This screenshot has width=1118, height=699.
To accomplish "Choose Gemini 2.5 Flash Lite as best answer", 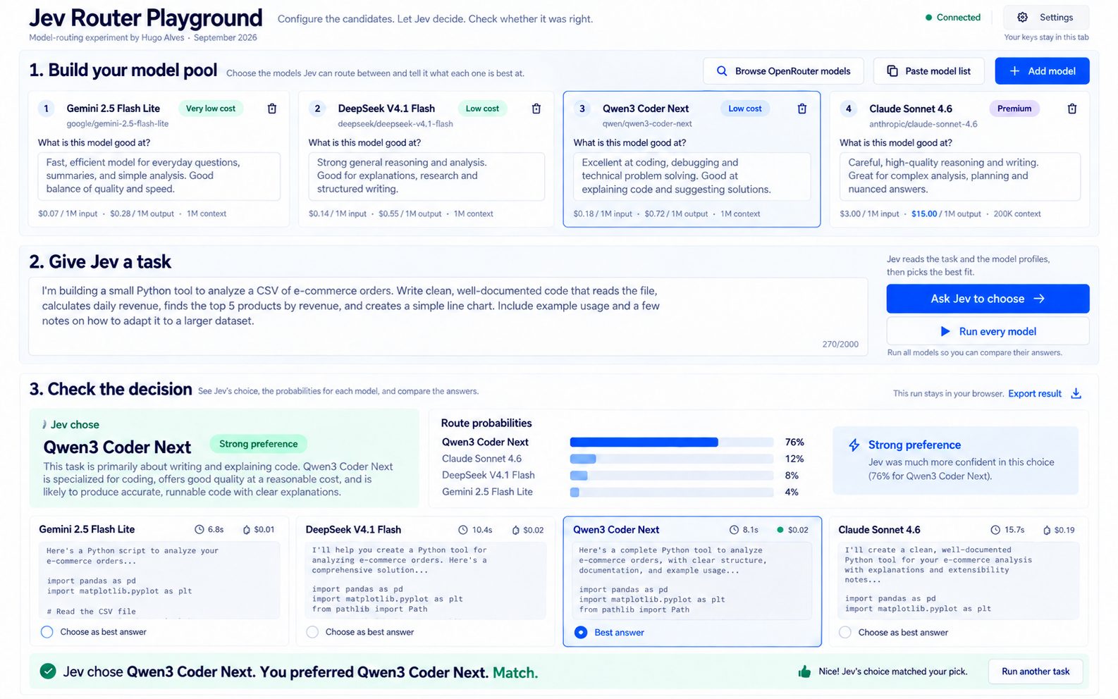I will (47, 632).
